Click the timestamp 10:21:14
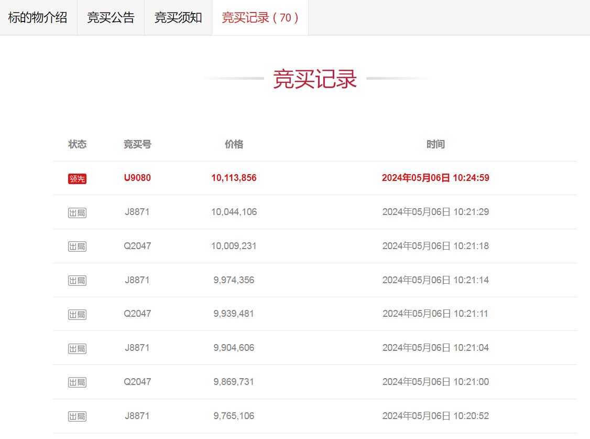This screenshot has width=590, height=439. [436, 280]
